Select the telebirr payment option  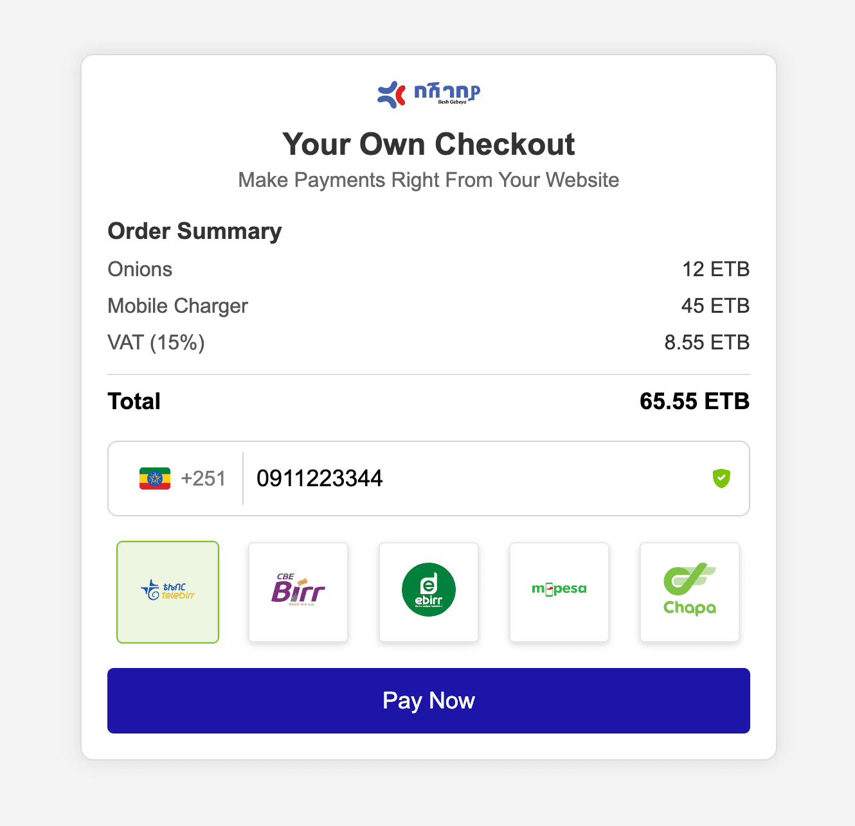168,592
